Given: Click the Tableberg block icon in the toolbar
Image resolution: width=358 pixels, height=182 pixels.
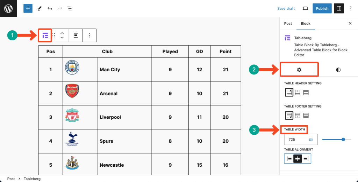Looking at the screenshot, I should pos(45,35).
